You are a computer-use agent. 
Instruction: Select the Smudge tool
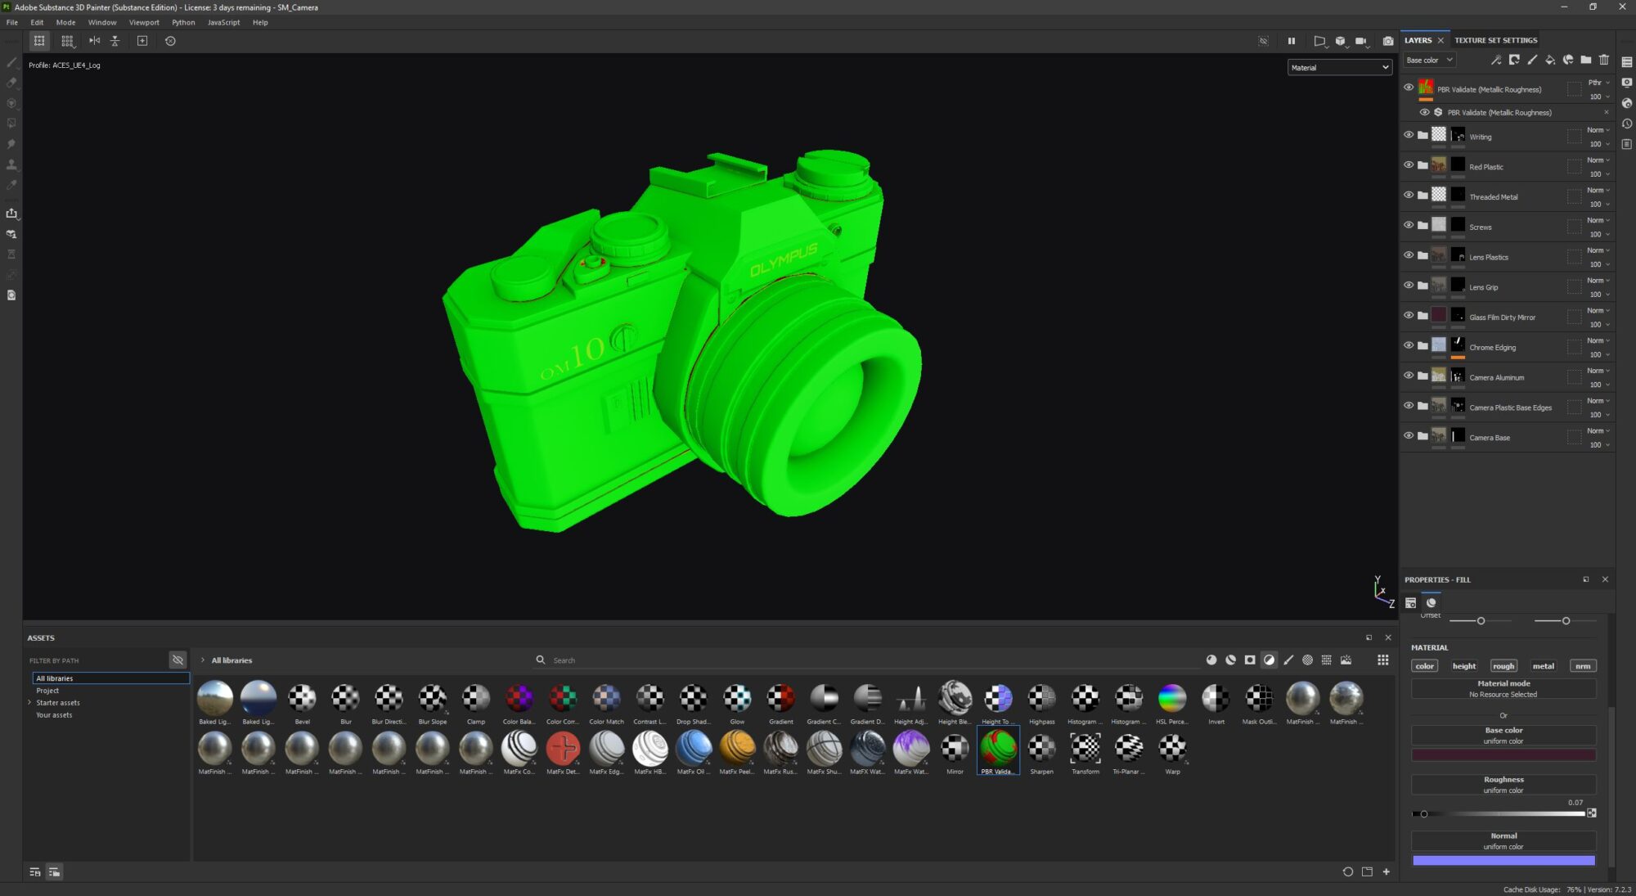click(x=11, y=143)
